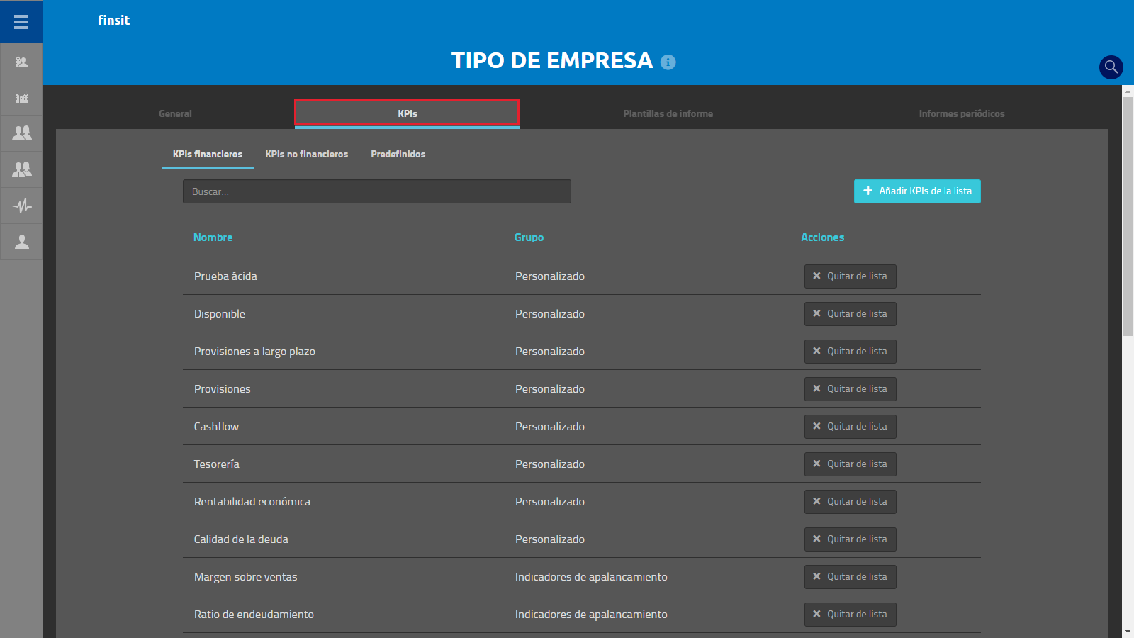Image resolution: width=1134 pixels, height=638 pixels.
Task: Click the Grupo column header
Action: tap(529, 237)
